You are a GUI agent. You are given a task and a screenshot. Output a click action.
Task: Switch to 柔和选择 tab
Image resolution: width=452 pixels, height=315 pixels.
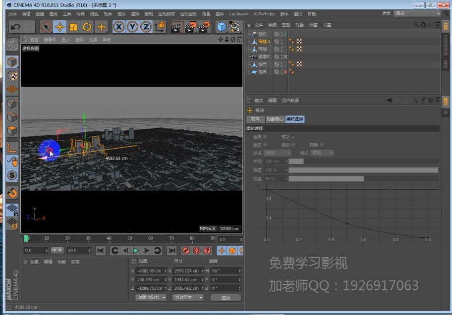click(294, 119)
